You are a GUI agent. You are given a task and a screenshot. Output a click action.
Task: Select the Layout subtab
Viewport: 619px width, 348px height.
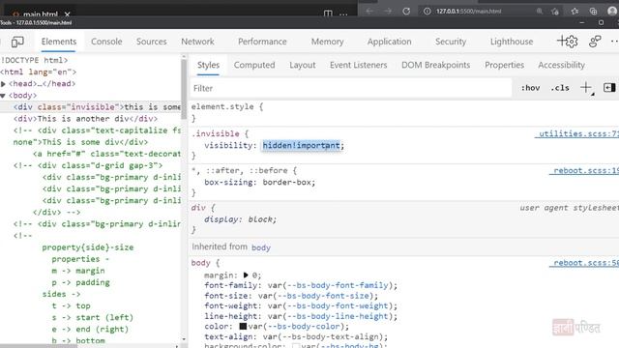303,65
